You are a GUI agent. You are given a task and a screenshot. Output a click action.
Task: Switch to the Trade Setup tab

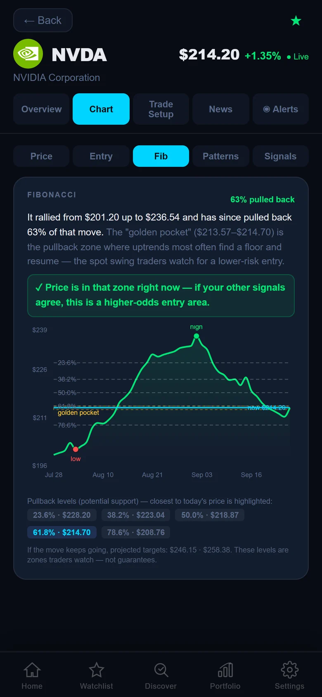click(161, 109)
